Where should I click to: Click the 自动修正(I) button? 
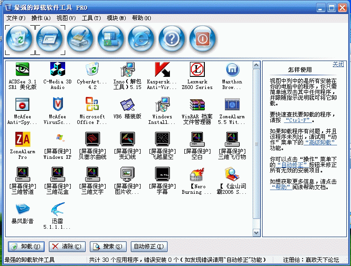(x=149, y=246)
